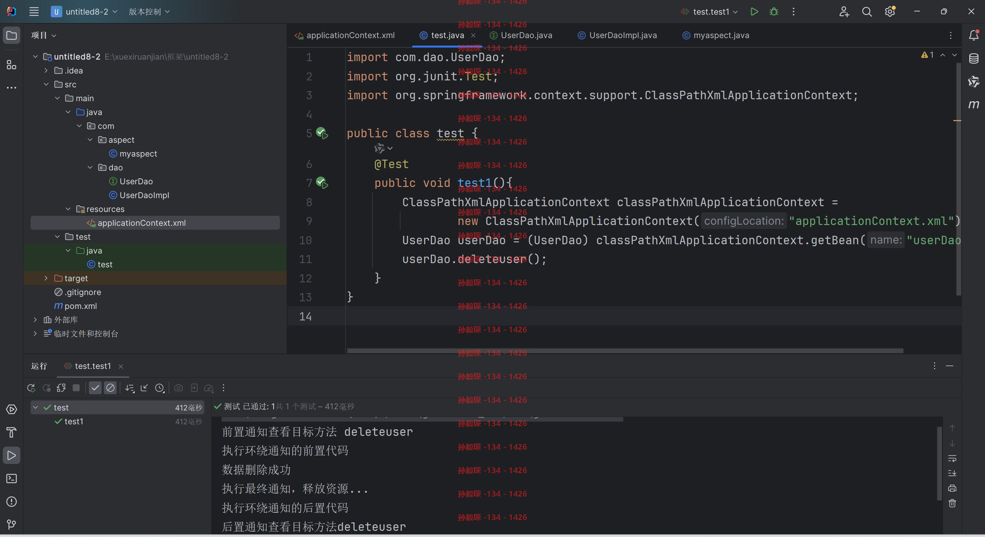
Task: Open sort tests options
Action: click(130, 388)
